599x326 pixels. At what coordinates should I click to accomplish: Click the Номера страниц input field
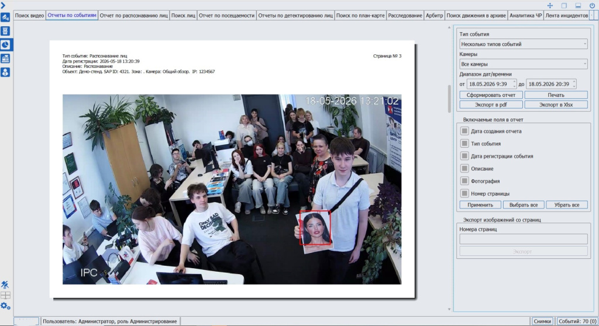coord(524,239)
